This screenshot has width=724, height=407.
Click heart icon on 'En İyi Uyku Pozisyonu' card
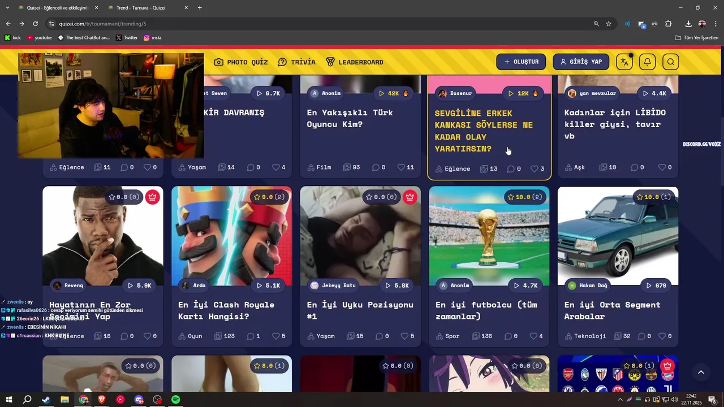point(404,336)
